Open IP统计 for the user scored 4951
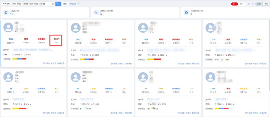 click(x=188, y=64)
